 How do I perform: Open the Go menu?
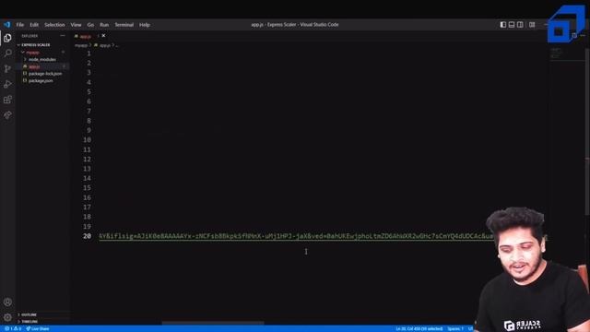[x=90, y=25]
